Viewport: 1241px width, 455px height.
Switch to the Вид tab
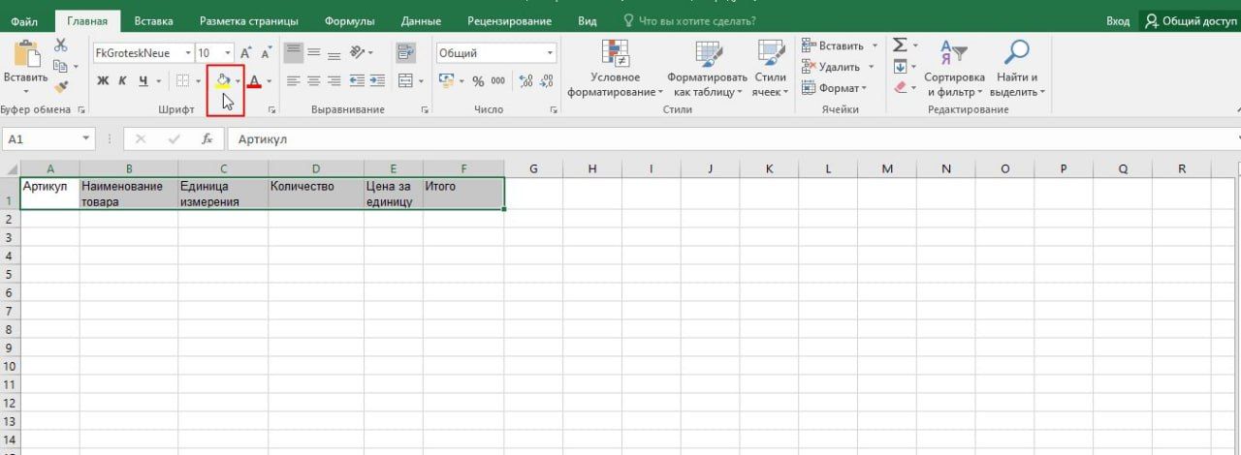click(x=587, y=20)
